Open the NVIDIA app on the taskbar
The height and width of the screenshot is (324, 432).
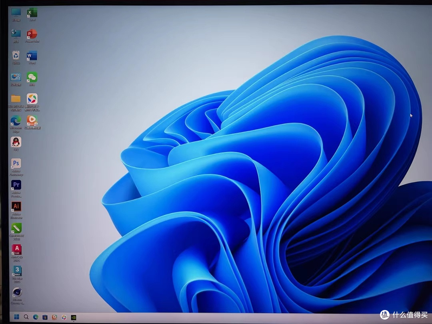click(x=74, y=317)
